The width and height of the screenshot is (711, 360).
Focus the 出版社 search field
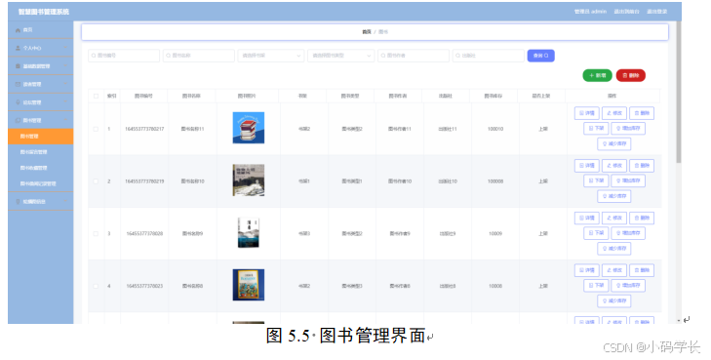coord(488,56)
